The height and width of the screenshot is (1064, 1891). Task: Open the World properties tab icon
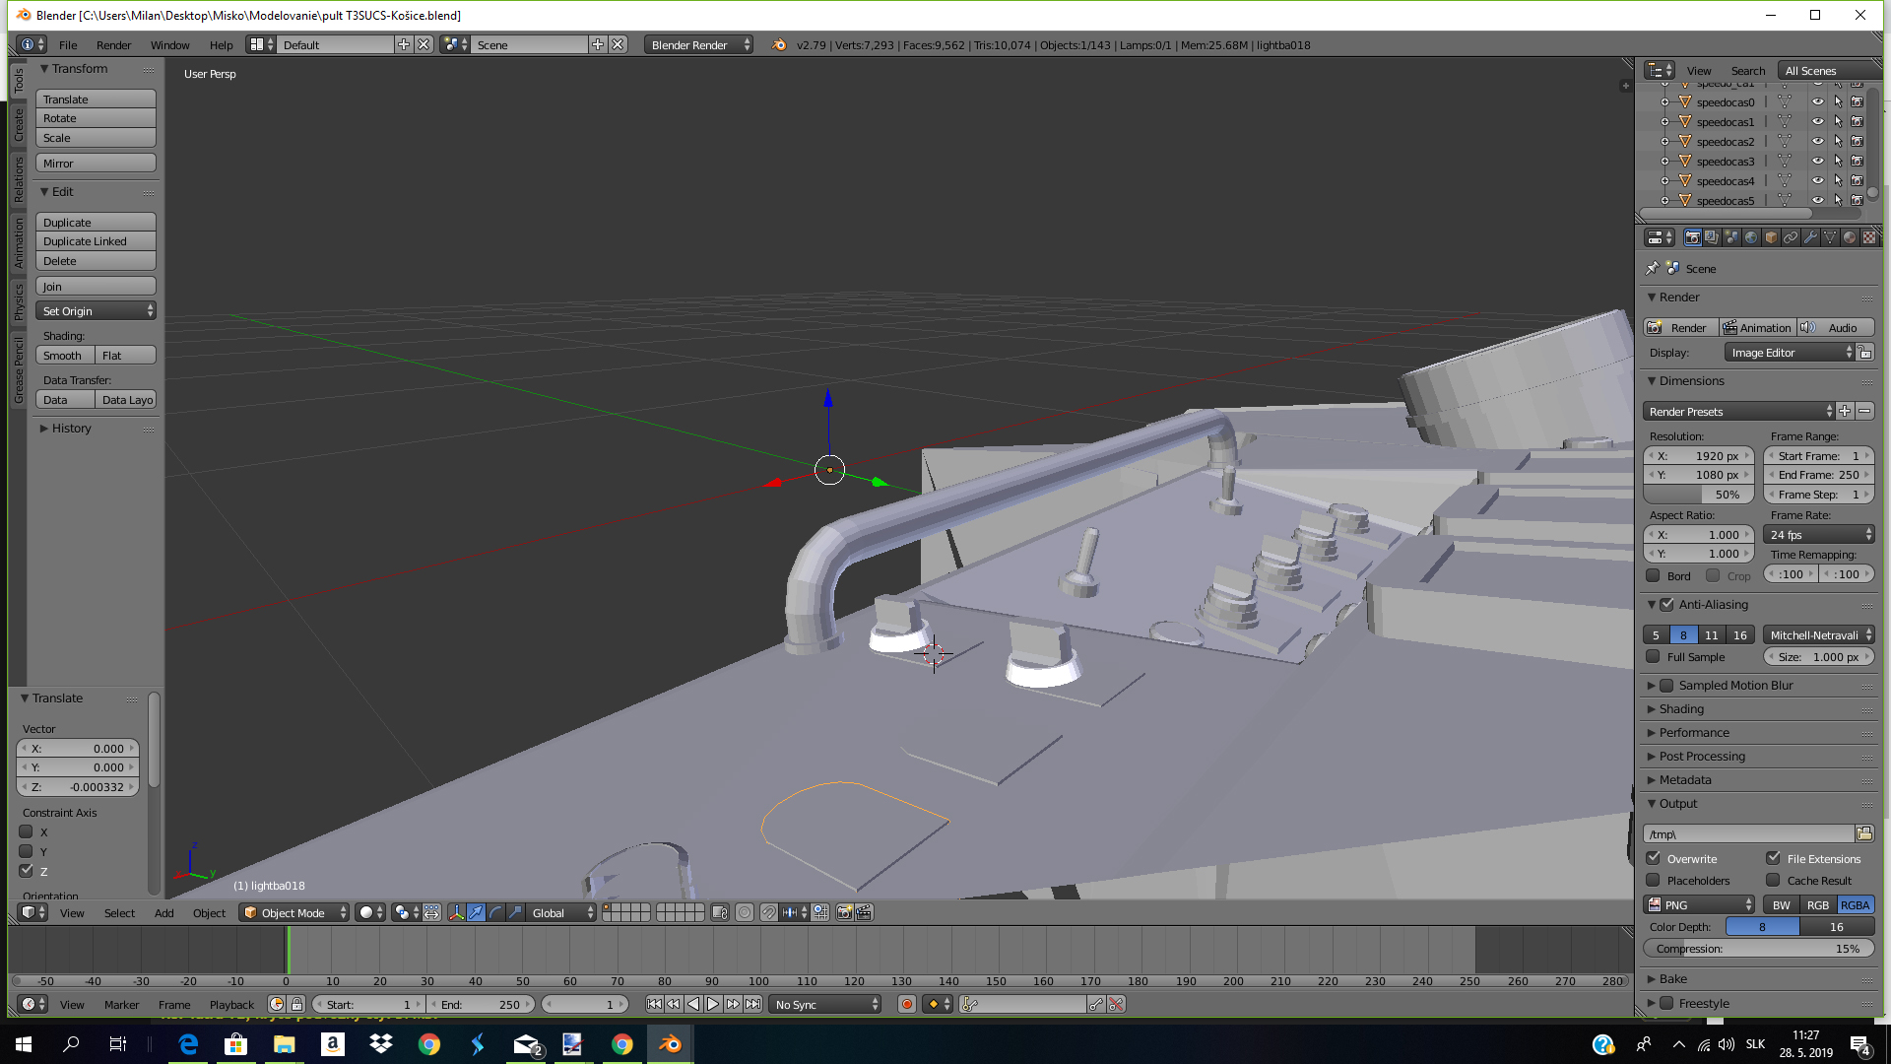point(1751,237)
